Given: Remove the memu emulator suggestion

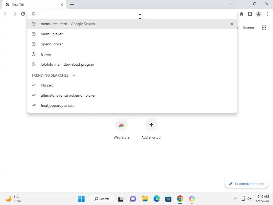Looking at the screenshot, I should pos(232,24).
